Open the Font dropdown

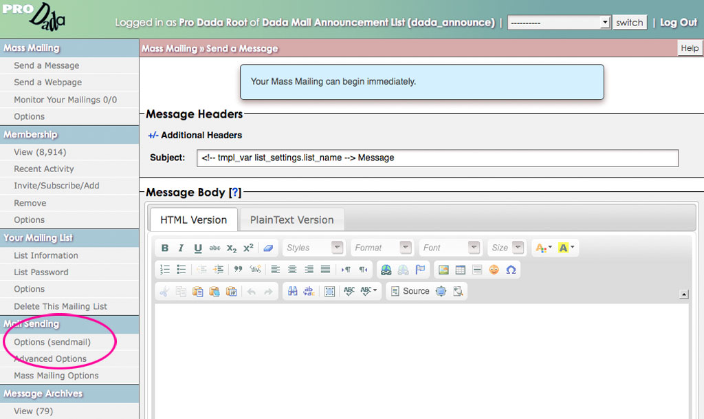pyautogui.click(x=450, y=248)
